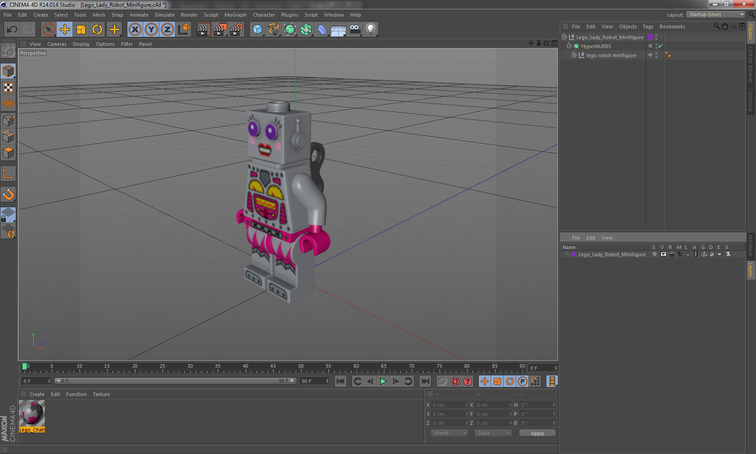The height and width of the screenshot is (454, 756).
Task: Enable Points mode
Action: [x=9, y=120]
